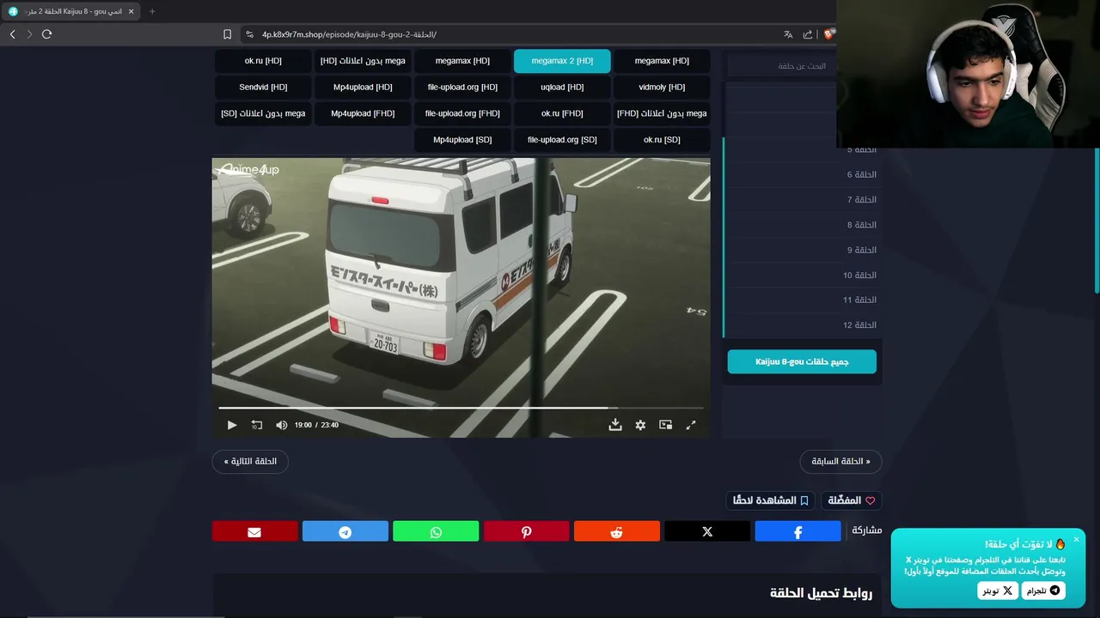The height and width of the screenshot is (618, 1100).
Task: Close the لا تفوّت أي حلقة popup
Action: [1076, 540]
